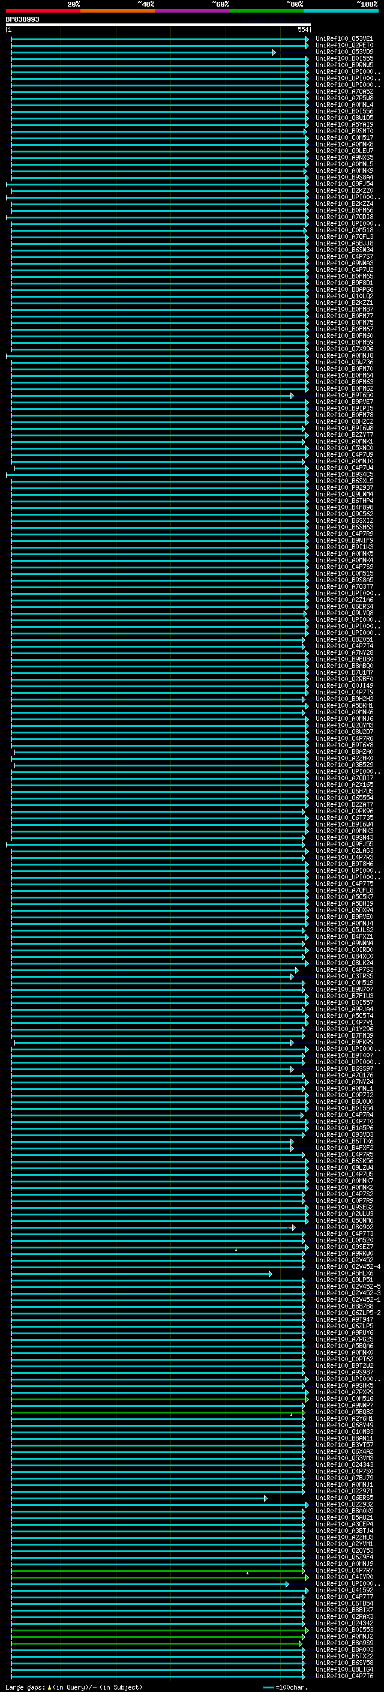The width and height of the screenshot is (384, 1692).
Task: Click the purple ~60% identity legend bar
Action: click(191, 11)
